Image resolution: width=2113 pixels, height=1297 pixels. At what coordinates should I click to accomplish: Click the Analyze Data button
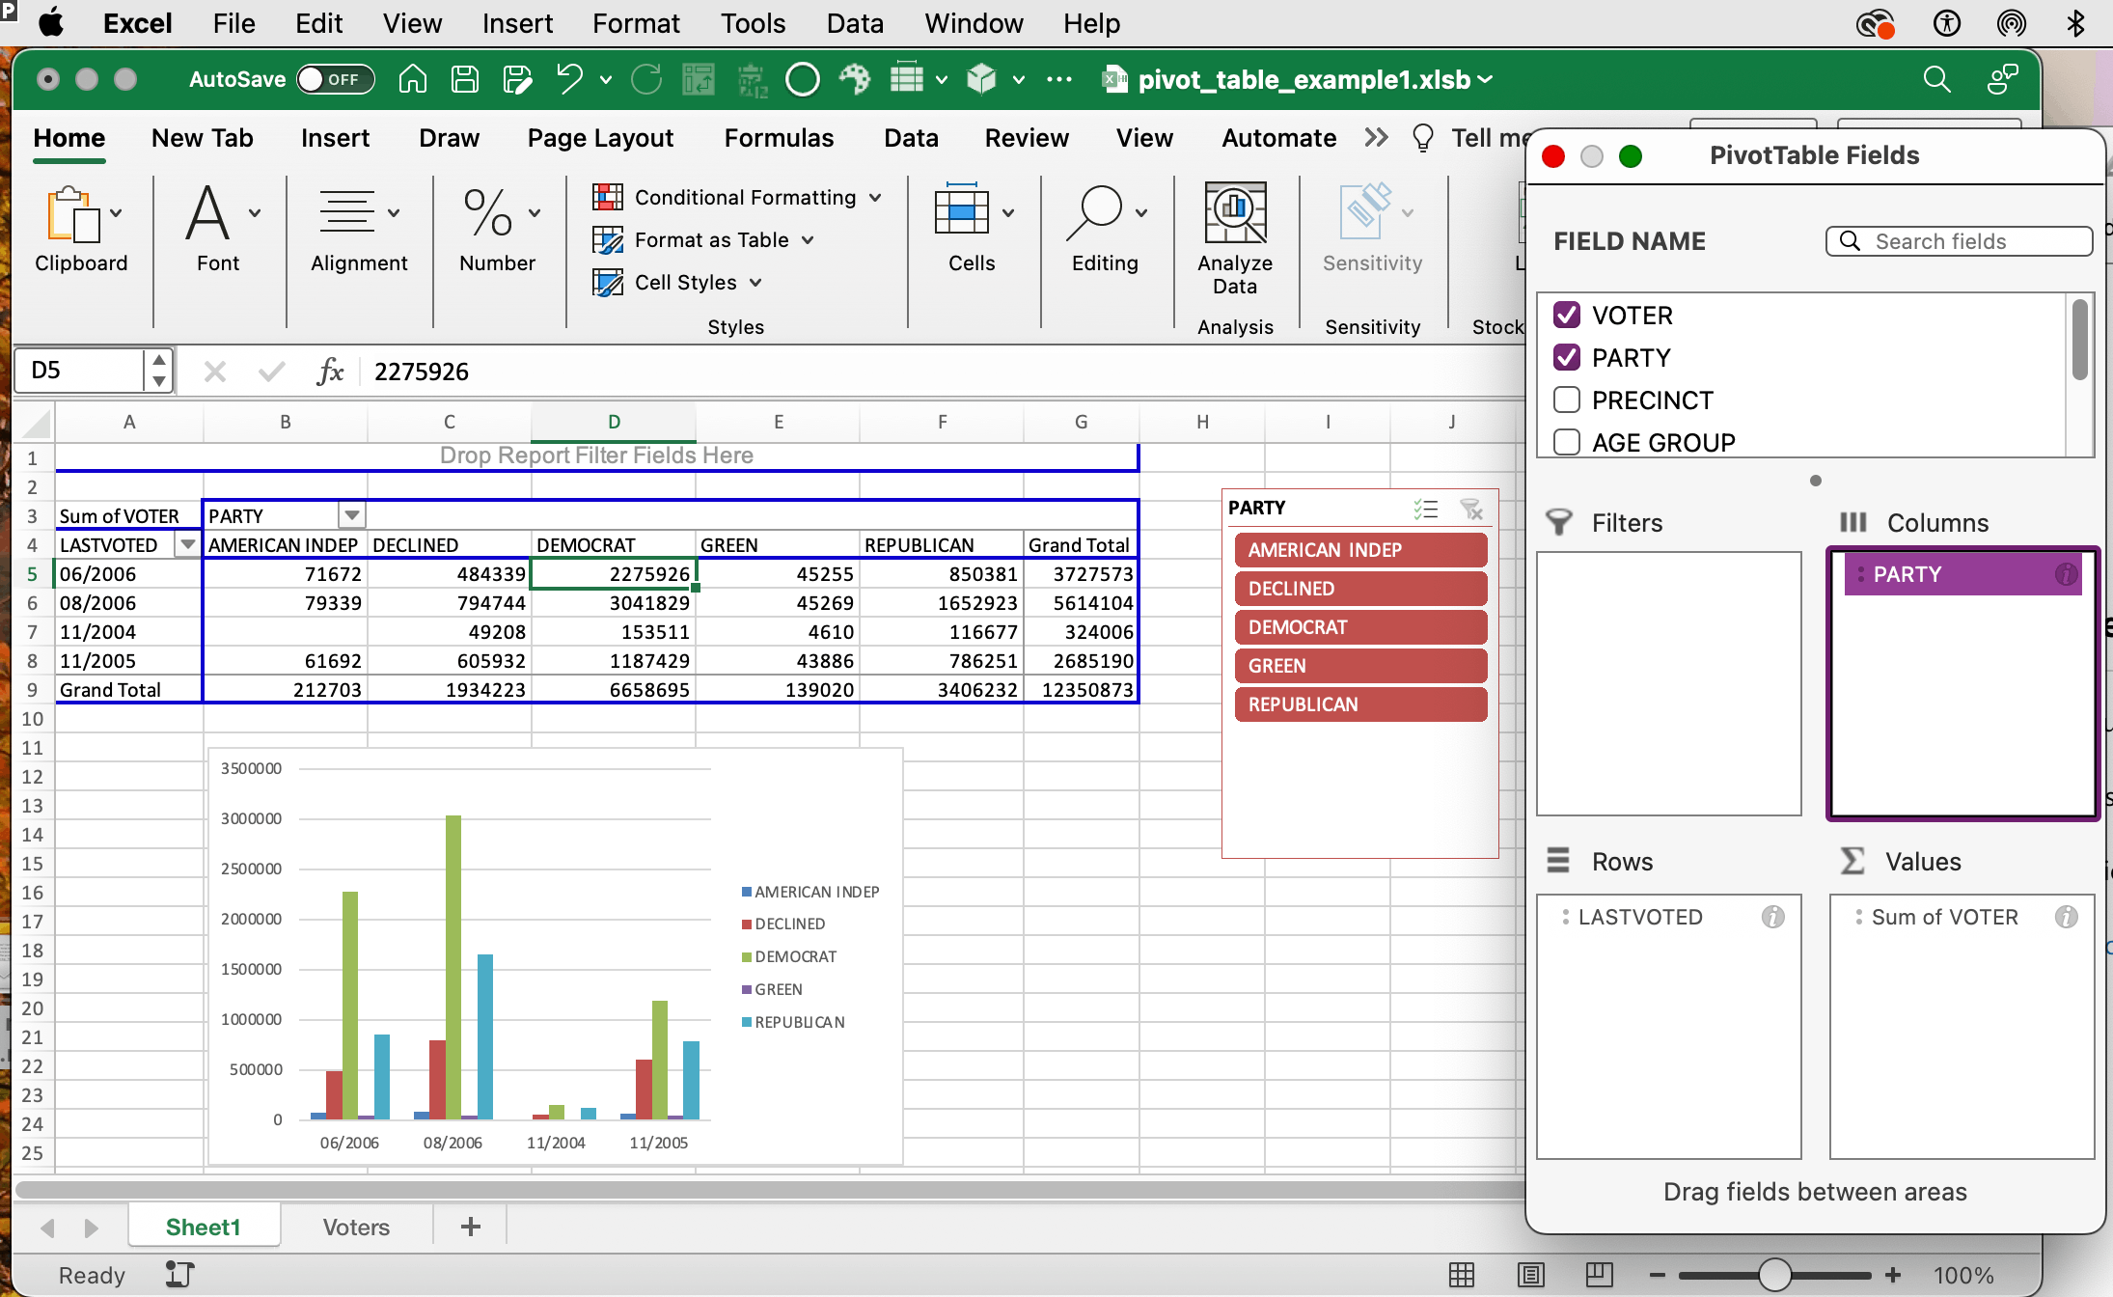[x=1235, y=237]
